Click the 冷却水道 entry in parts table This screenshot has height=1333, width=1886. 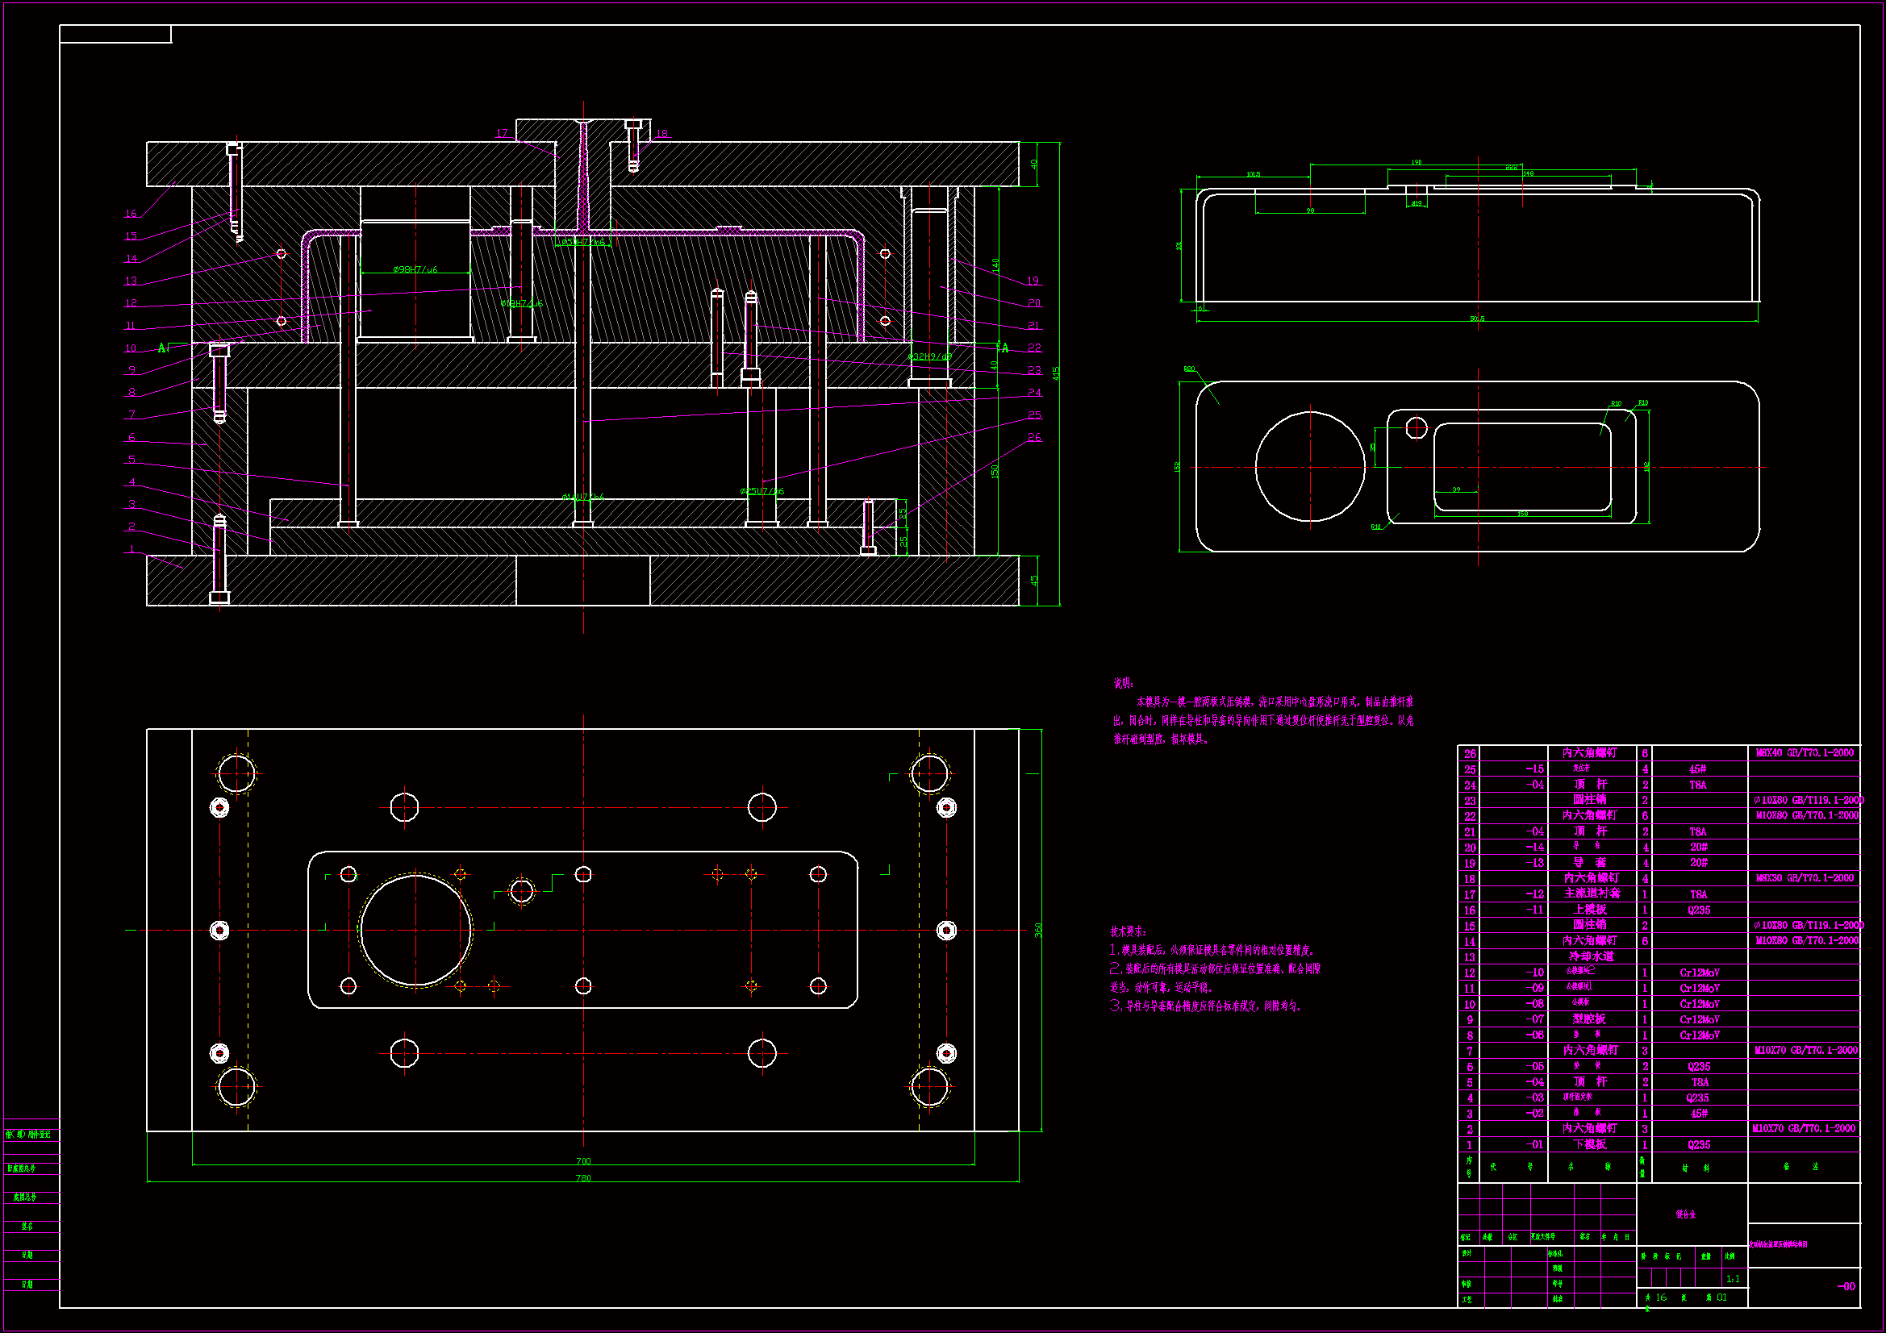pos(1591,956)
